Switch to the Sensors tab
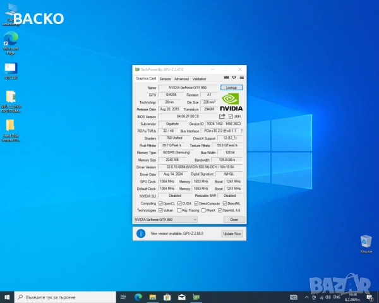Screen dimensions: 379x303 click(165, 79)
